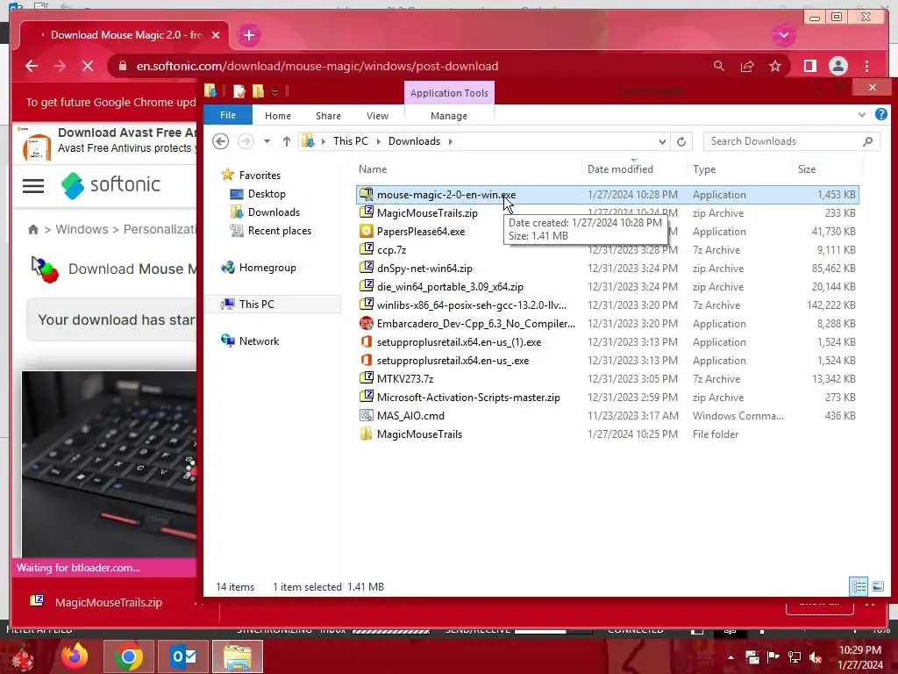The image size is (898, 674).
Task: Click Explorer back navigation arrow
Action: (x=220, y=141)
